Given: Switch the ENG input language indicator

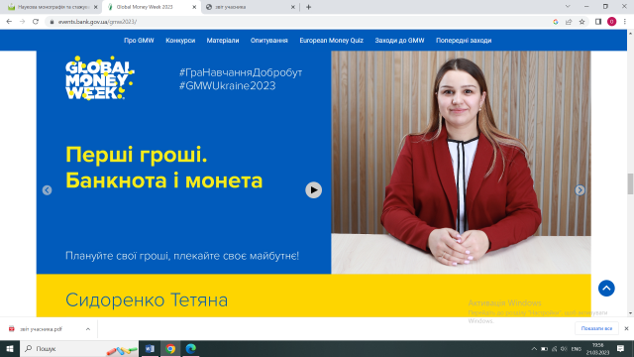Looking at the screenshot, I should point(577,349).
